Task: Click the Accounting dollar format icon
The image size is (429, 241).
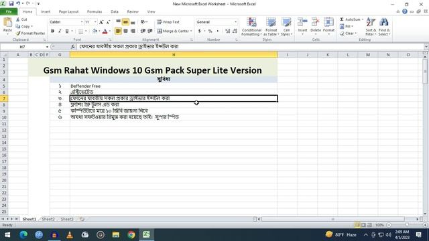Action: coord(200,31)
